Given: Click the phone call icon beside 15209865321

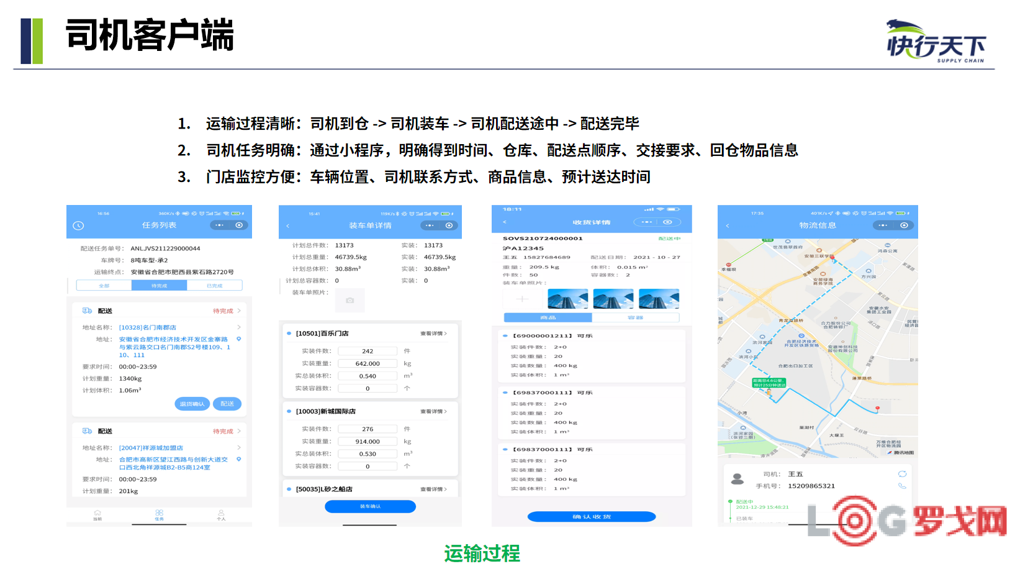Looking at the screenshot, I should coord(902,486).
